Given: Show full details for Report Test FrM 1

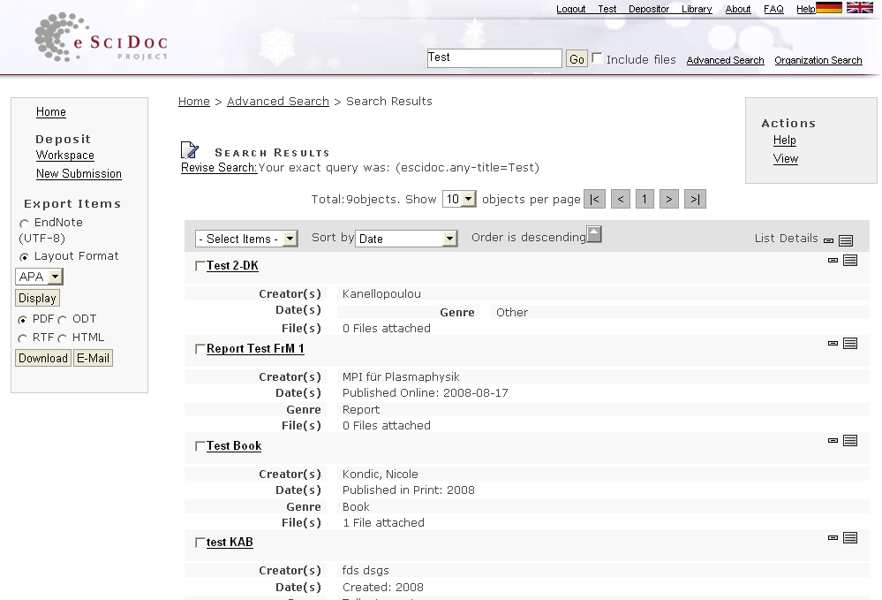Looking at the screenshot, I should click(x=850, y=344).
